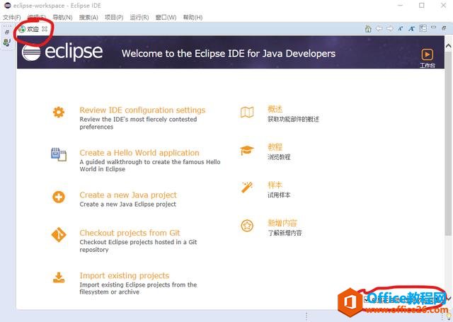Image resolution: width=453 pixels, height=322 pixels.
Task: Open the Java package explorer icon on left
Action: point(7,42)
